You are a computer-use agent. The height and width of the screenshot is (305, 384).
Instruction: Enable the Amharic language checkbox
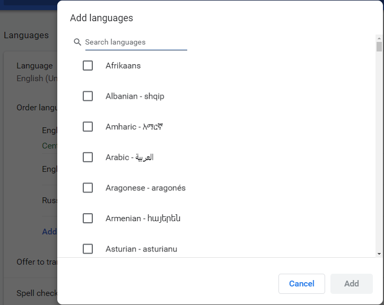coord(88,127)
